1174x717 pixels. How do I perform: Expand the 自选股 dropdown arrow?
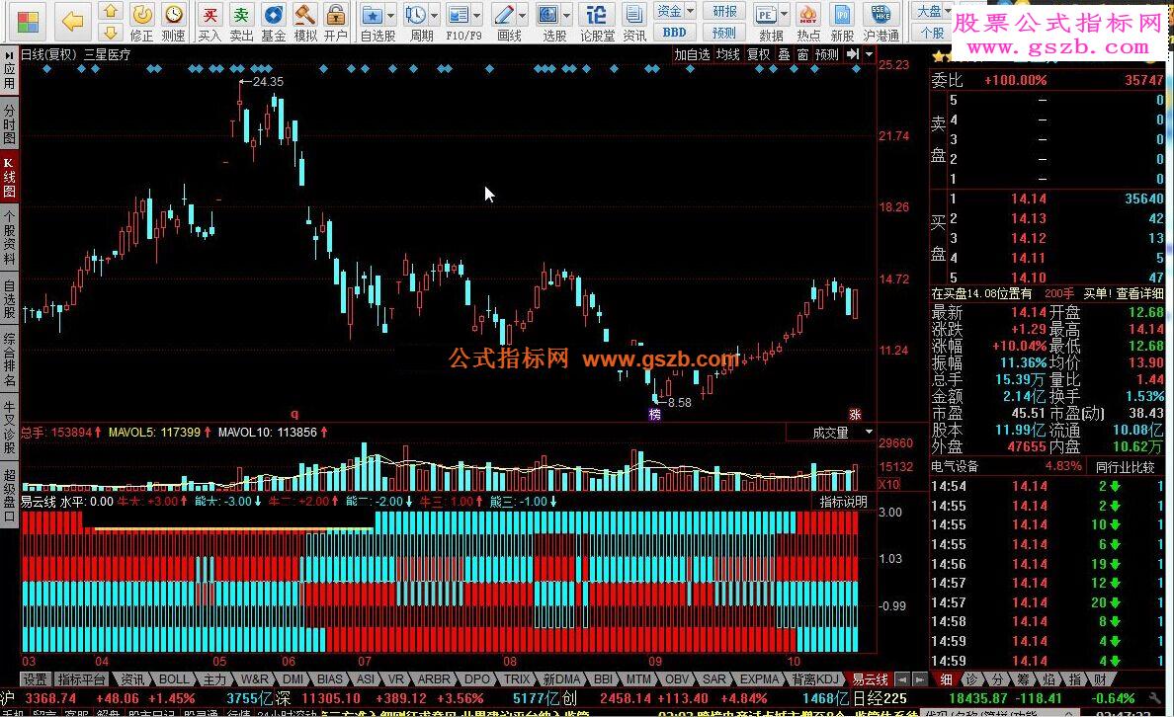click(x=392, y=15)
